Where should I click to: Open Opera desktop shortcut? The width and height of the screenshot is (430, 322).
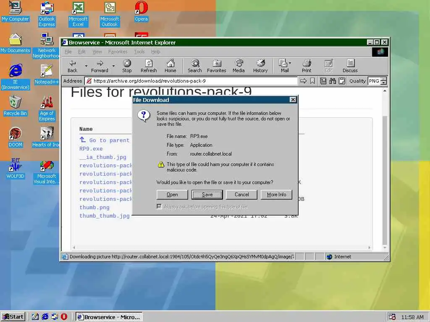pyautogui.click(x=141, y=11)
